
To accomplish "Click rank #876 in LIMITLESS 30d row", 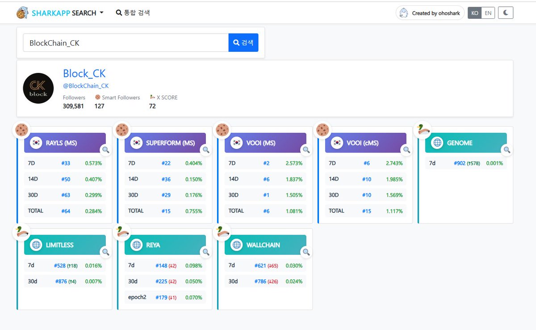I will click(61, 281).
